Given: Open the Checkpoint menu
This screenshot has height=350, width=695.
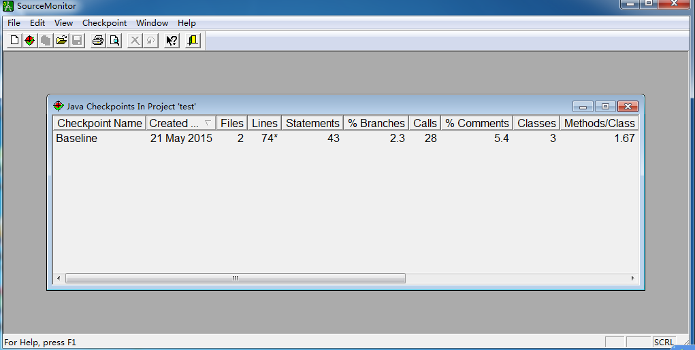Looking at the screenshot, I should click(x=104, y=23).
